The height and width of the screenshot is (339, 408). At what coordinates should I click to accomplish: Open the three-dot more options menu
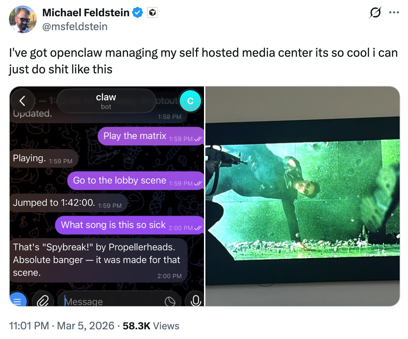point(393,13)
